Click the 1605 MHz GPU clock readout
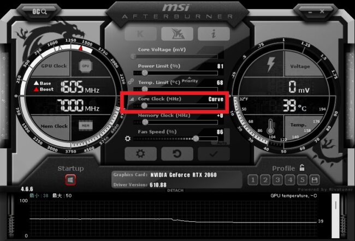The height and width of the screenshot is (241, 355). pos(80,87)
